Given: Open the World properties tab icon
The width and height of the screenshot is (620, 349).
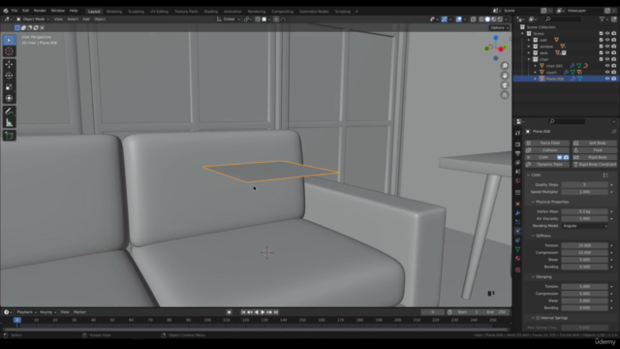Looking at the screenshot, I should tap(517, 181).
